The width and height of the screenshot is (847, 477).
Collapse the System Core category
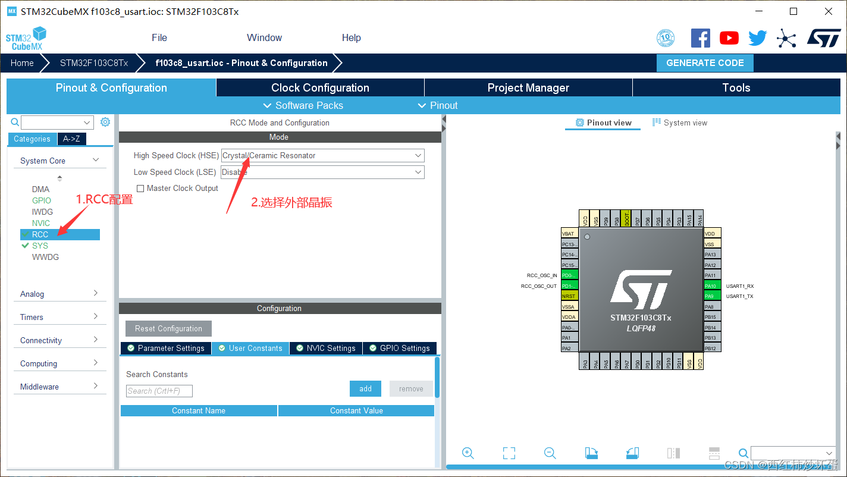tap(60, 161)
